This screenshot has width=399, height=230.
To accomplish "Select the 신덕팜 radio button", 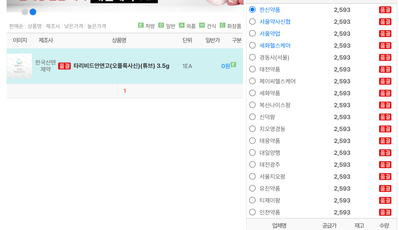I will [x=252, y=117].
